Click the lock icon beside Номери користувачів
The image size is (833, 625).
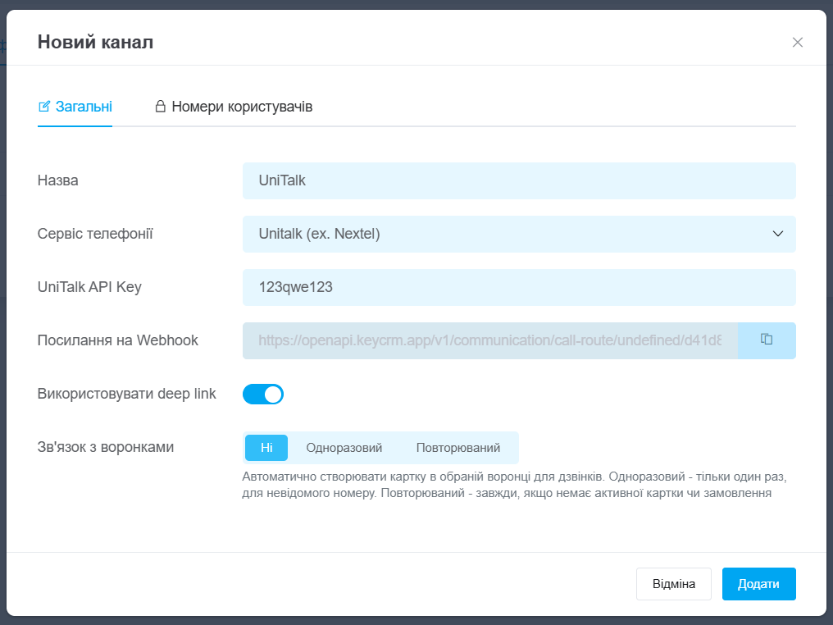tap(161, 107)
